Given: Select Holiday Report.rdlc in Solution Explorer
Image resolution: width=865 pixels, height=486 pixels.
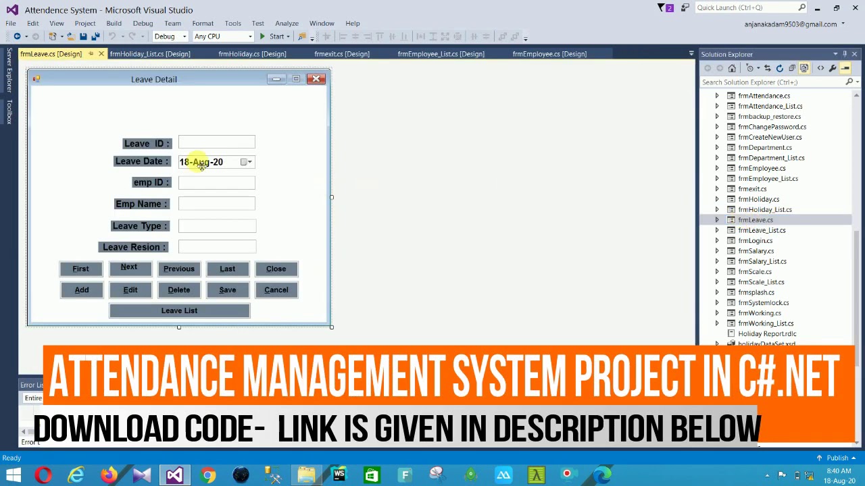Looking at the screenshot, I should pyautogui.click(x=767, y=334).
